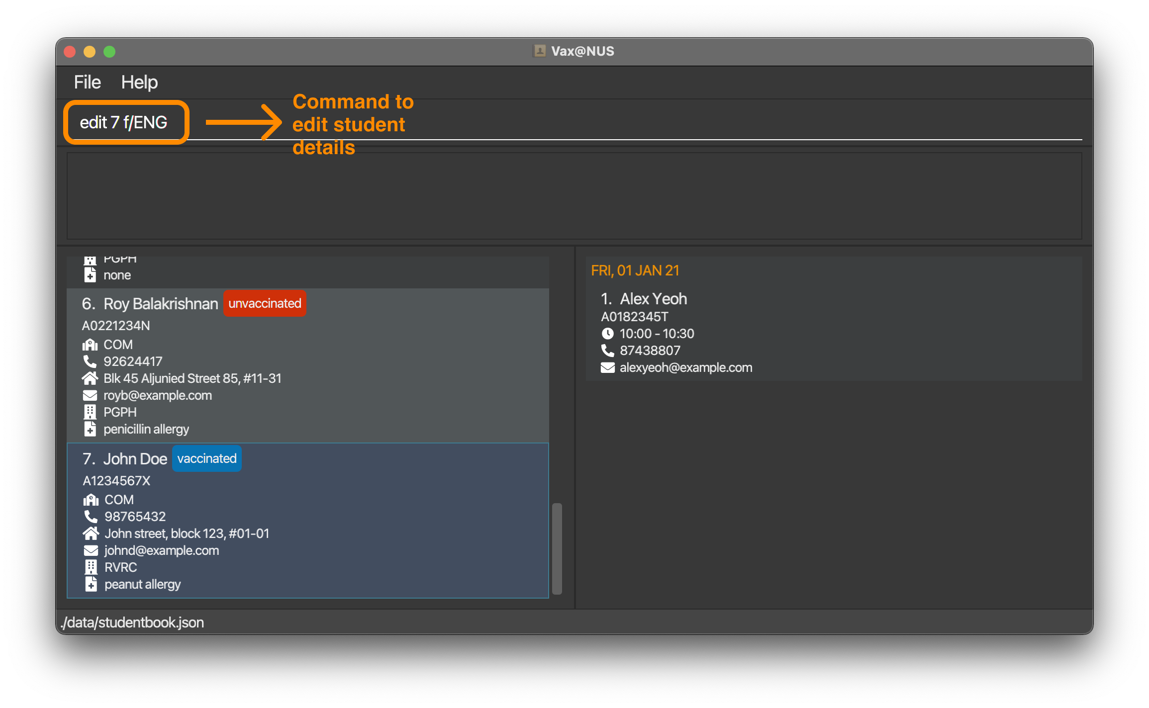Click phone icon next to 98765432
Image resolution: width=1149 pixels, height=708 pixels.
click(x=91, y=517)
